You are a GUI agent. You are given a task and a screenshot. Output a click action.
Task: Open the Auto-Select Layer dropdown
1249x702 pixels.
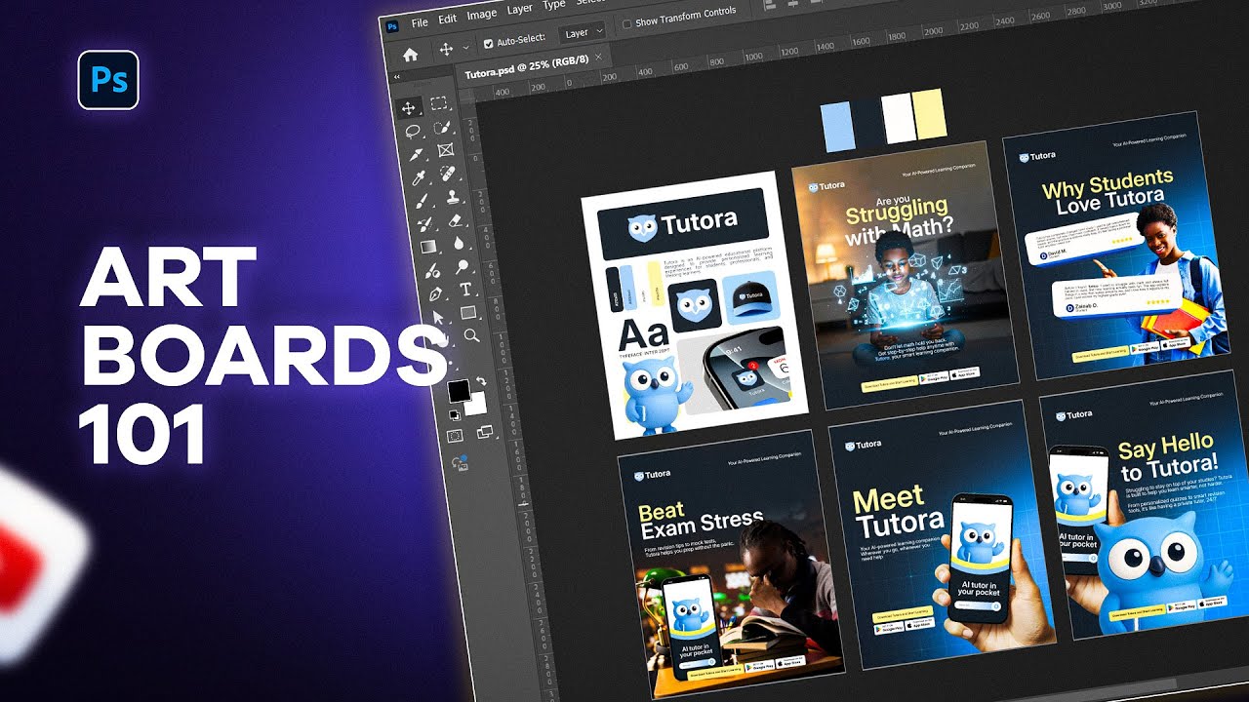581,32
